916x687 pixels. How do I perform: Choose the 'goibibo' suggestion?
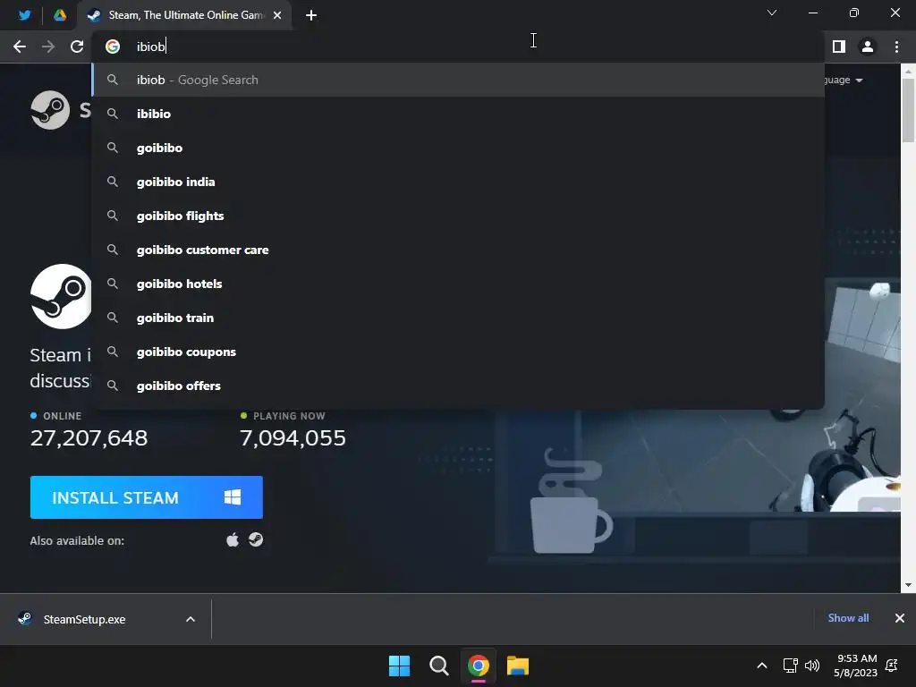(x=458, y=148)
